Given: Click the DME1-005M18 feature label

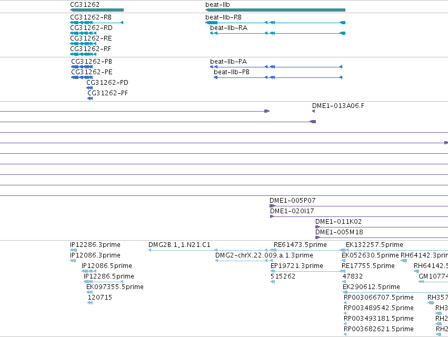Looking at the screenshot, I should pyautogui.click(x=339, y=232).
